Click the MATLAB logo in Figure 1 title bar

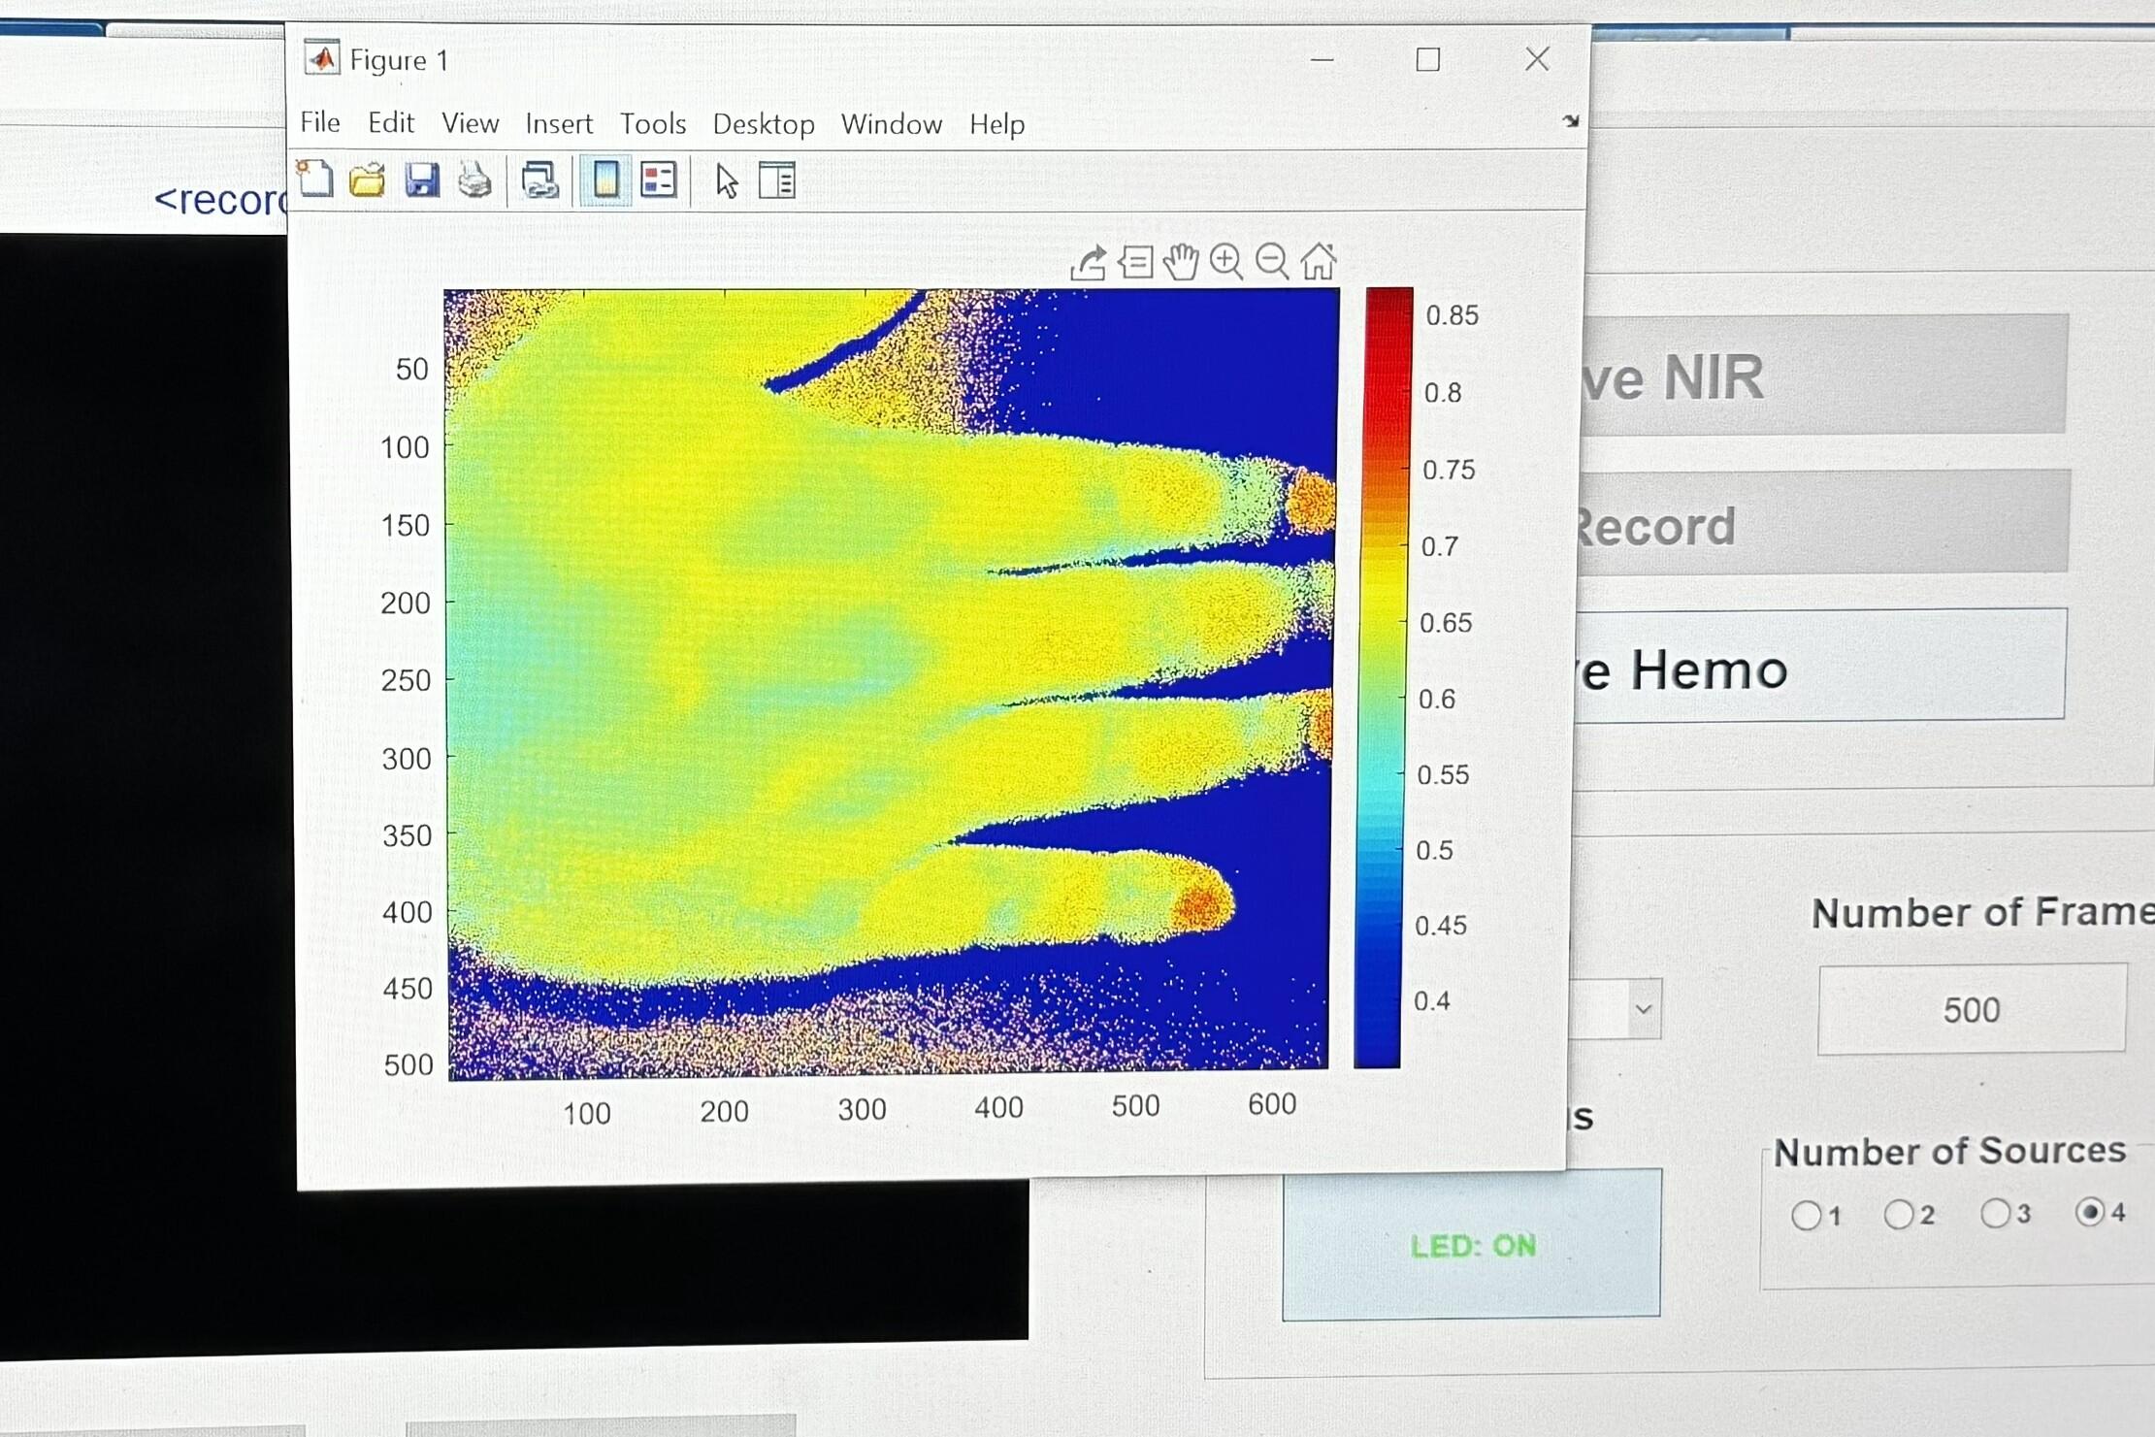pos(322,58)
